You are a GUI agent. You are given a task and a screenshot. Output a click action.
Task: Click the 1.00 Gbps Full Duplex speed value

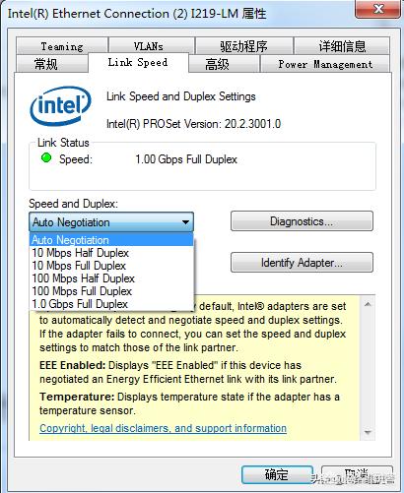pyautogui.click(x=186, y=159)
